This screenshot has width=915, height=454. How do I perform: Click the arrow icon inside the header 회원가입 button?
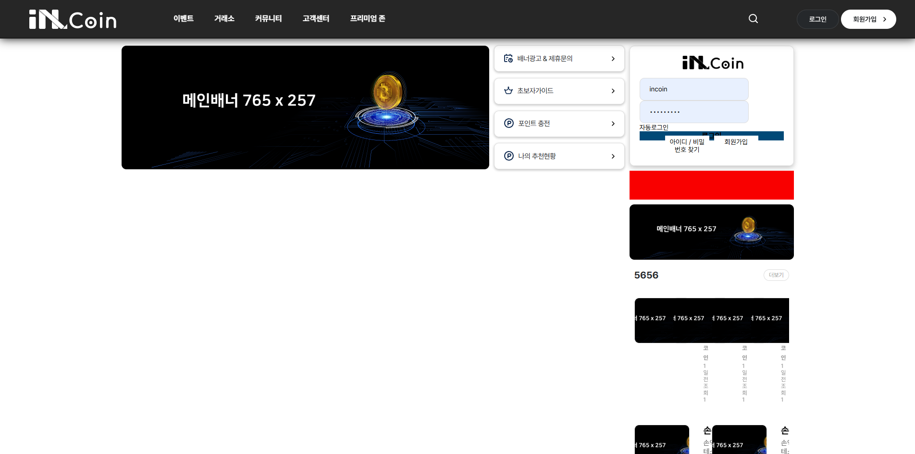[x=884, y=19]
